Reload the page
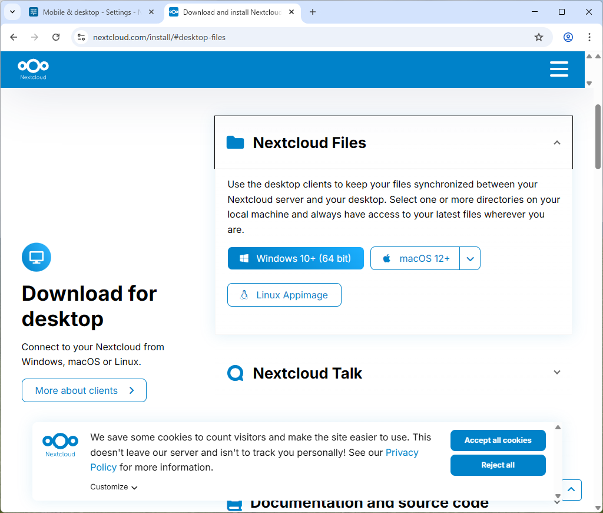This screenshot has height=513, width=603. (x=56, y=37)
